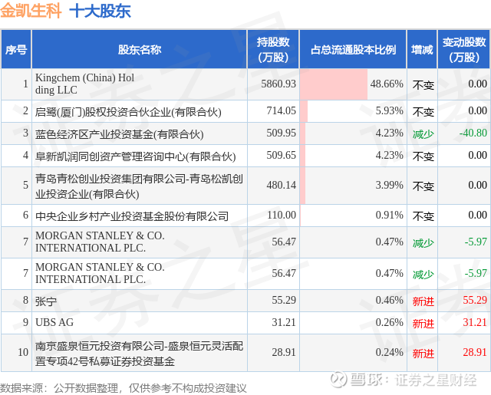491x395 pixels.
Task: Click 新进 in the 张宁 row
Action: coord(423,301)
